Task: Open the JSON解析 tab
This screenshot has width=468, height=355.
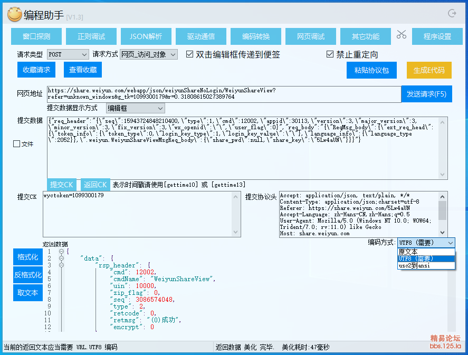Action: click(146, 36)
